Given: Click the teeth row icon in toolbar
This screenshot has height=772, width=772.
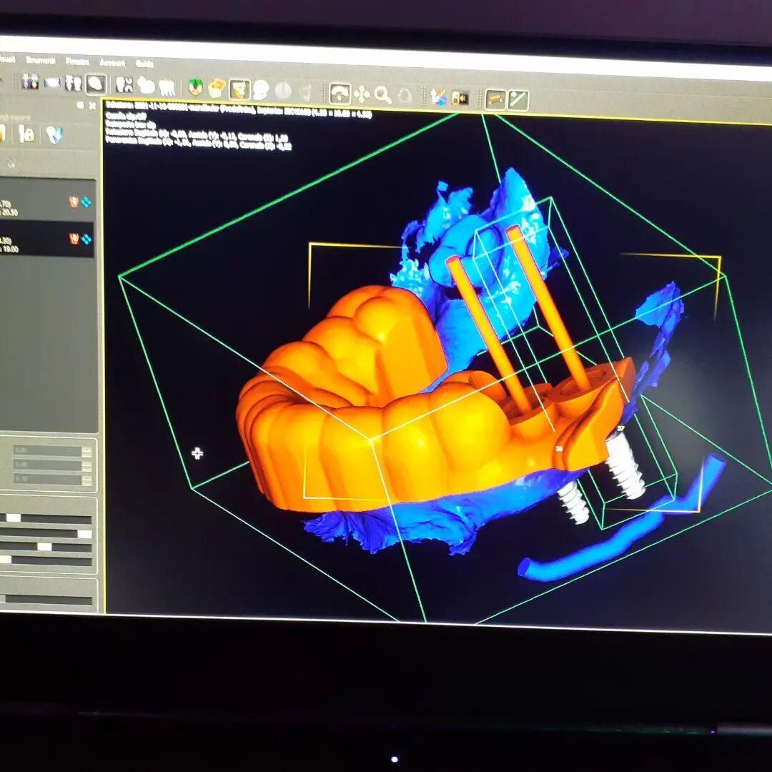Looking at the screenshot, I should (x=166, y=86).
